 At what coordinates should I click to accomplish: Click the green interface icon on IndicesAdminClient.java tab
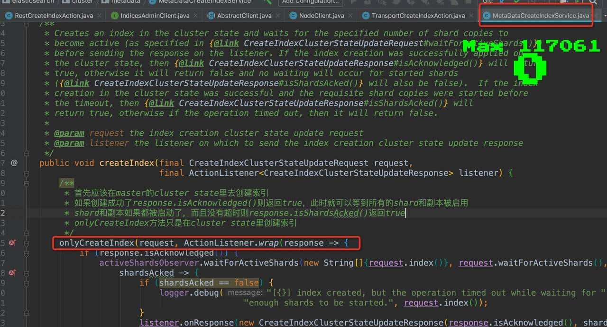114,15
